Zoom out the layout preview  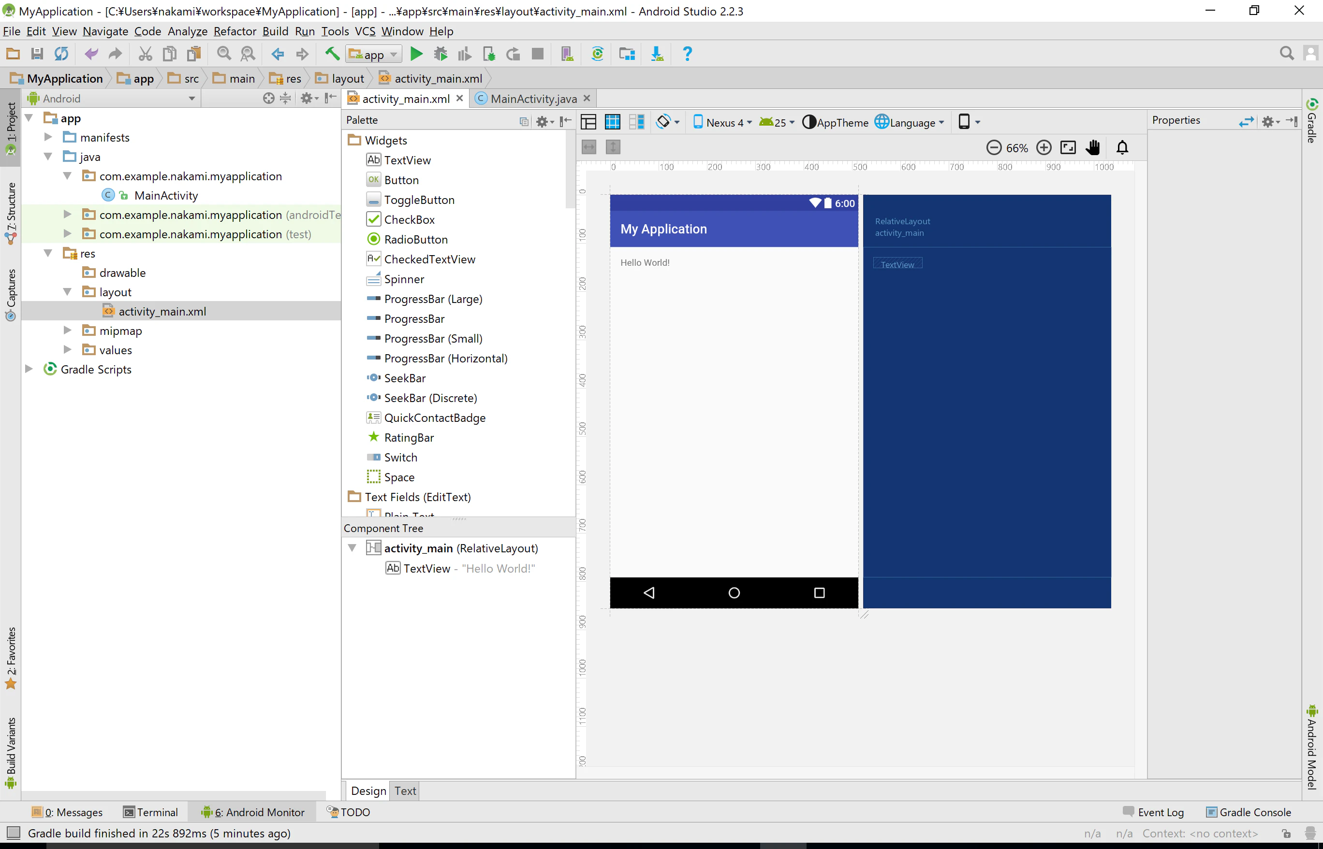click(x=994, y=148)
